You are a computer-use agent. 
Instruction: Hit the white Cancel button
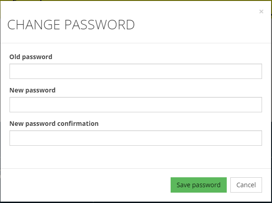pyautogui.click(x=246, y=185)
